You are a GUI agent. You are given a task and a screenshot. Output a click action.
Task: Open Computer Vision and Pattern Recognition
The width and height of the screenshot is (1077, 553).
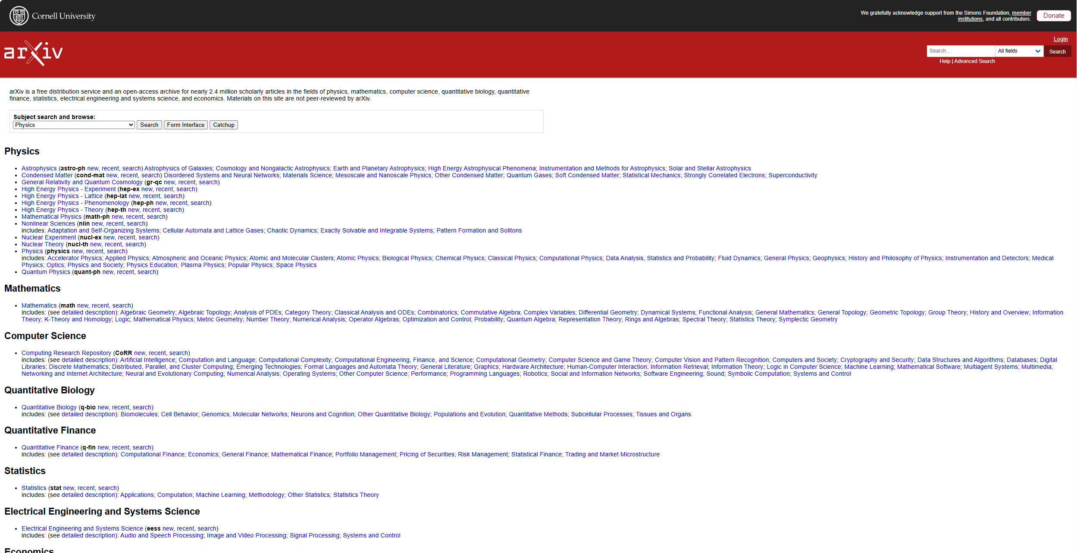coord(712,360)
